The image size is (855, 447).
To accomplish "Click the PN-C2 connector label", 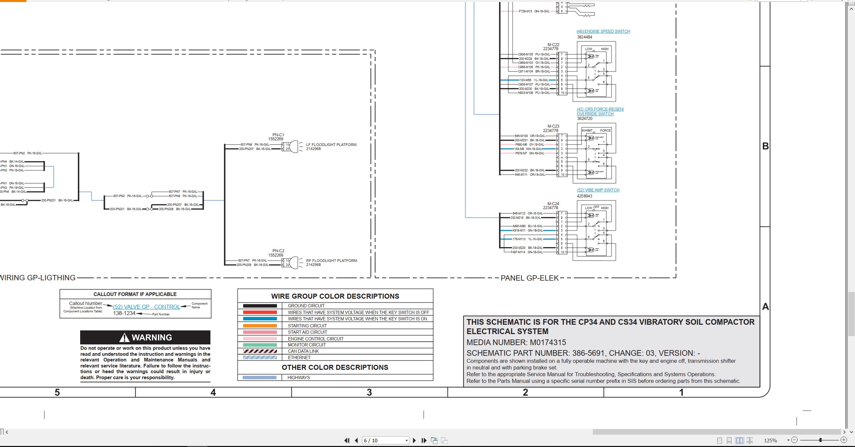I will point(278,251).
